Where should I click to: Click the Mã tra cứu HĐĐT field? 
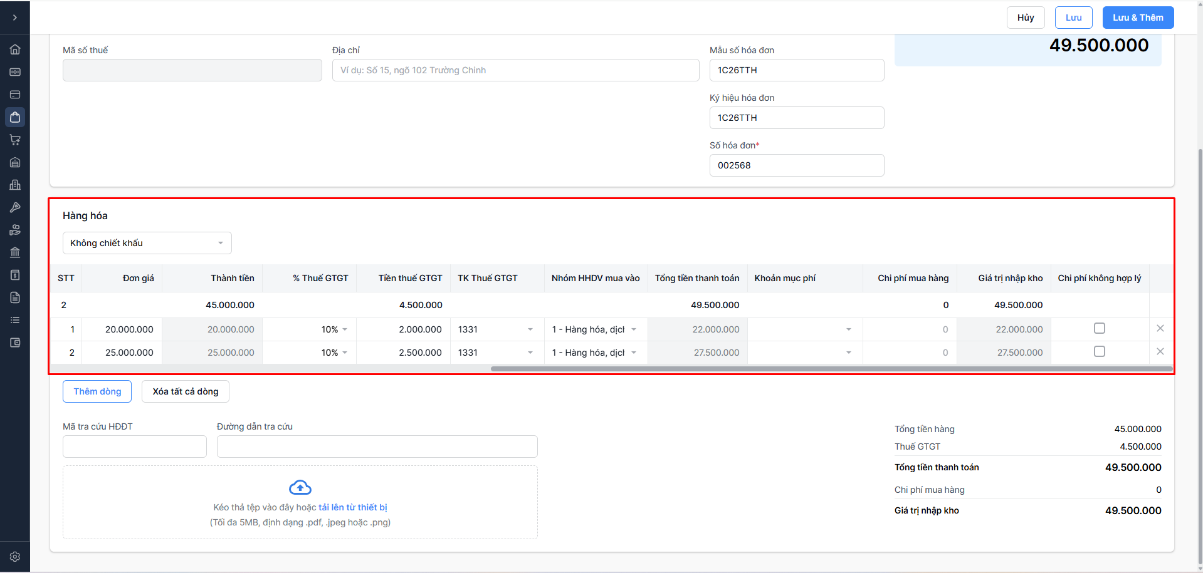(x=135, y=447)
